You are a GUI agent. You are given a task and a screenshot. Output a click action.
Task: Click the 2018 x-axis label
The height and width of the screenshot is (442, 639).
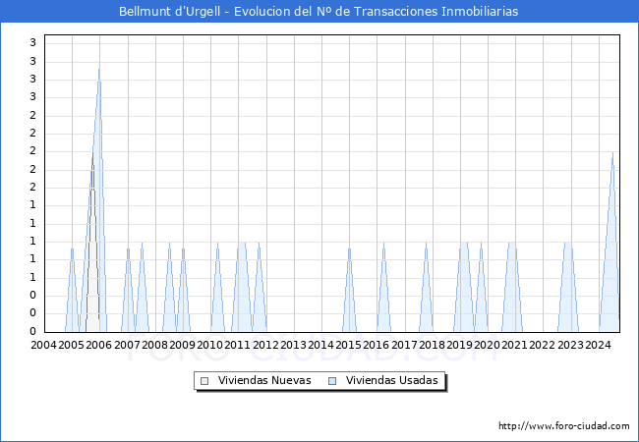pos(432,345)
